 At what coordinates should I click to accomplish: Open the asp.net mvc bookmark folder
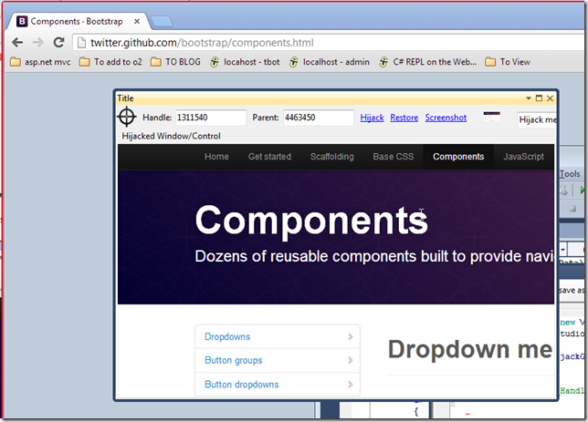(40, 62)
